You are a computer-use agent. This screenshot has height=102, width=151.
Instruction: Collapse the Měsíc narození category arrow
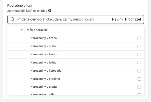[22, 30]
